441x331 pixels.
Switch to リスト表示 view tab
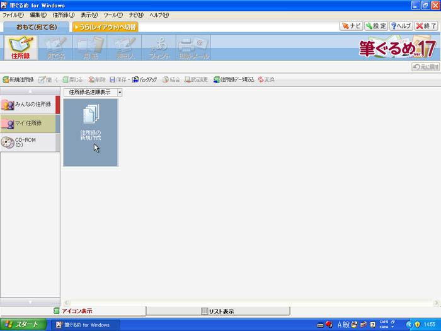coord(217,311)
